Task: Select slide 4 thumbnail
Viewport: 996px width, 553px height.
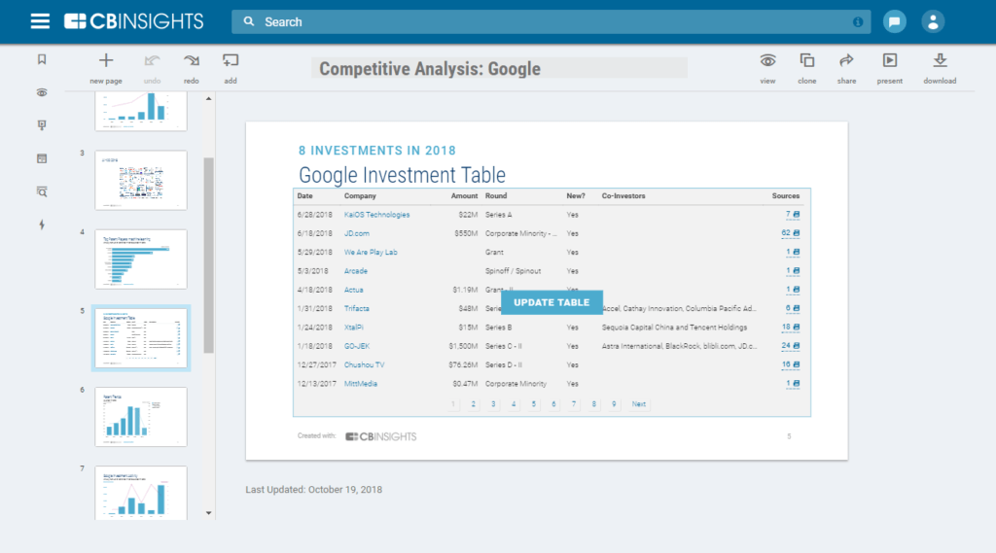Action: [141, 259]
